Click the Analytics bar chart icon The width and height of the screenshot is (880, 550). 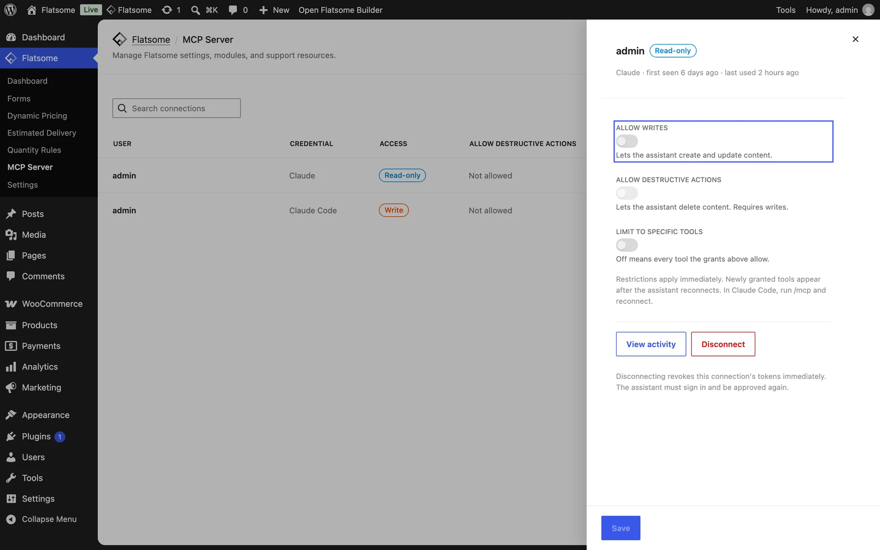coord(11,367)
